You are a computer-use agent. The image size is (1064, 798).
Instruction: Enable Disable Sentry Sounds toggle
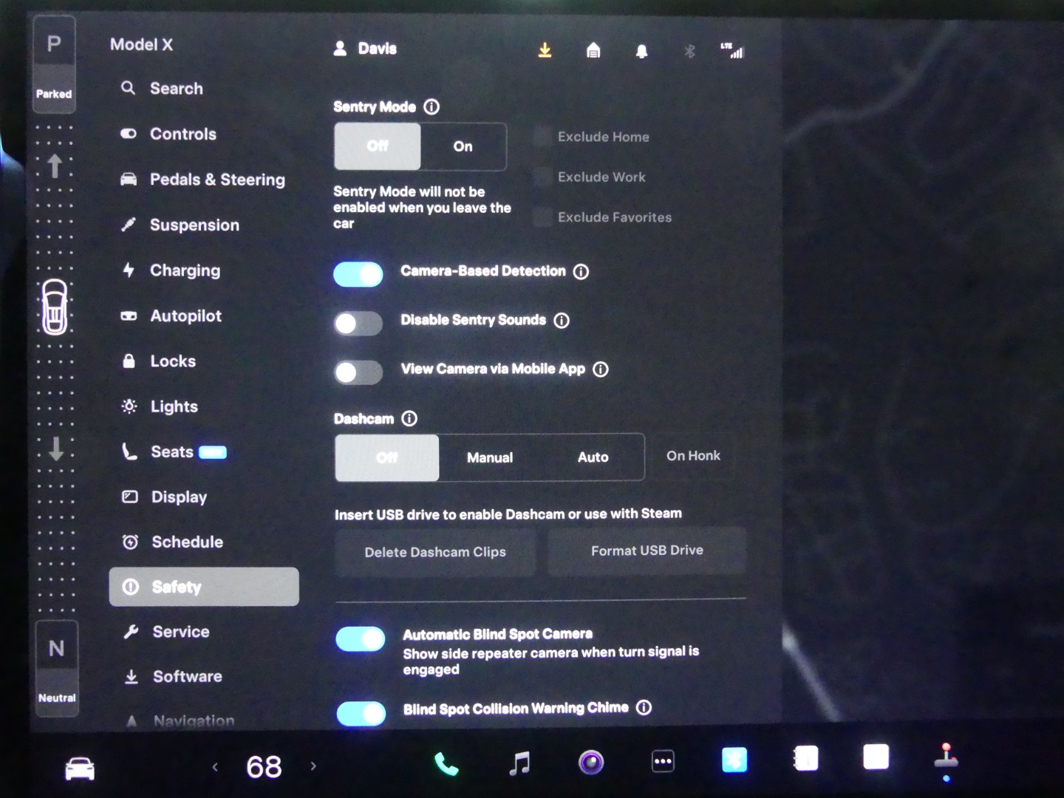point(358,323)
